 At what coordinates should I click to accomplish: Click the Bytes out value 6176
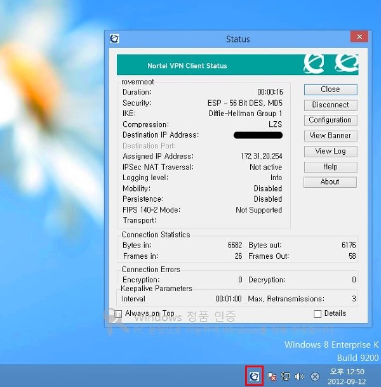coord(349,245)
